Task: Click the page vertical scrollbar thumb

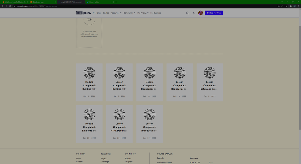Action: [300, 77]
